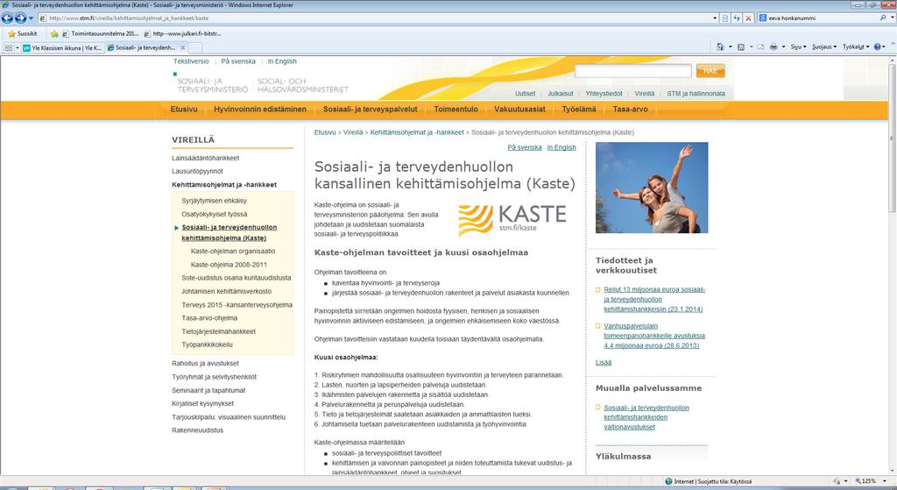
Task: Print the page with the printer icon
Action: (773, 47)
